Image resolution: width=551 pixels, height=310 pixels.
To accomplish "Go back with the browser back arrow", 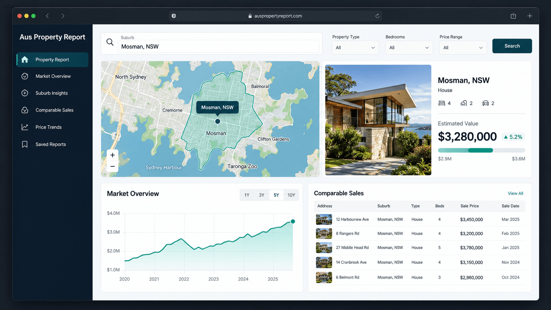I will (x=47, y=16).
